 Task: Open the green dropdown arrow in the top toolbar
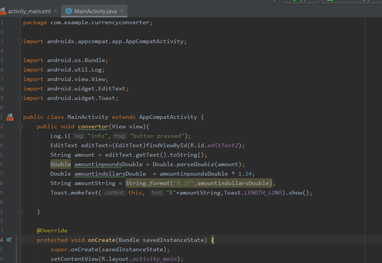[x=274, y=1]
